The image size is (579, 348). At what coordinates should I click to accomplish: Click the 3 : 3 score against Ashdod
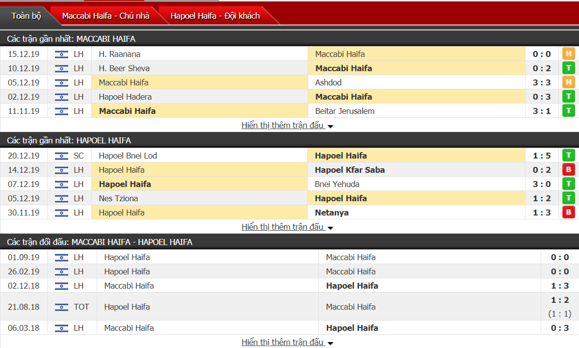pos(542,83)
